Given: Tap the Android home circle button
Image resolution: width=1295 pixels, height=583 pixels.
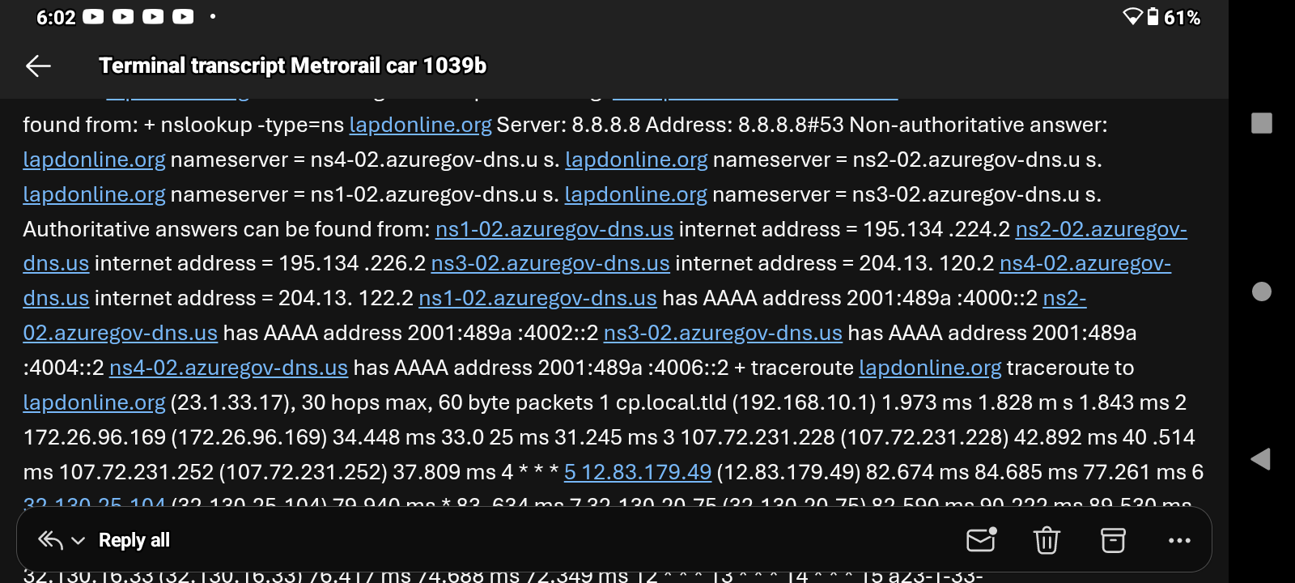Looking at the screenshot, I should click(x=1261, y=291).
